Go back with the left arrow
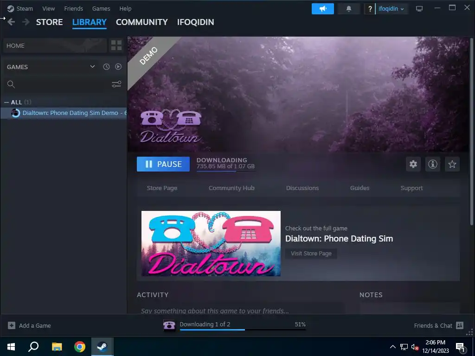This screenshot has height=356, width=475. pyautogui.click(x=11, y=22)
